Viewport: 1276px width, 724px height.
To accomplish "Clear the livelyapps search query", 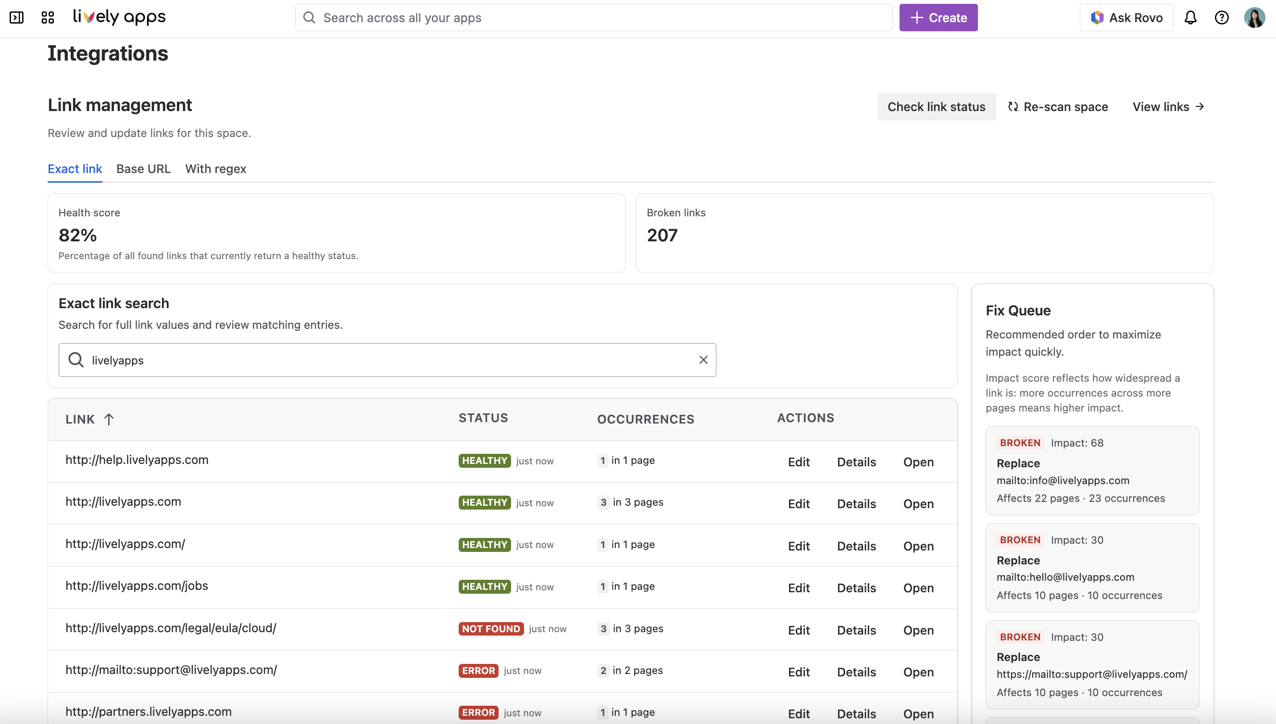I will [x=702, y=360].
